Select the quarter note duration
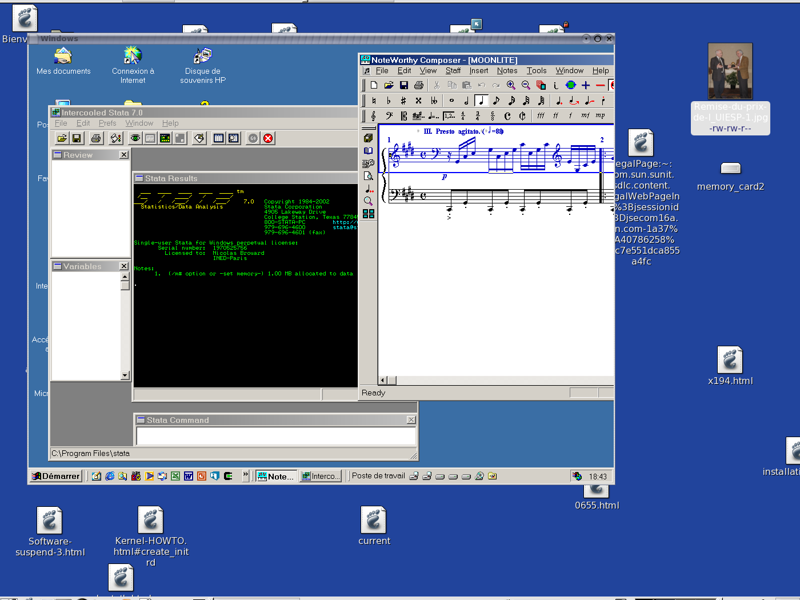This screenshot has width=800, height=600. click(x=481, y=101)
